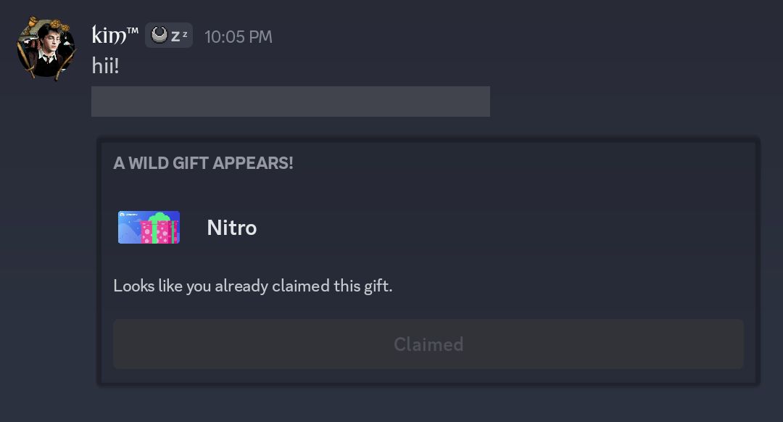Click the ™ symbol after kim's name
This screenshot has height=422, width=783.
pos(132,30)
